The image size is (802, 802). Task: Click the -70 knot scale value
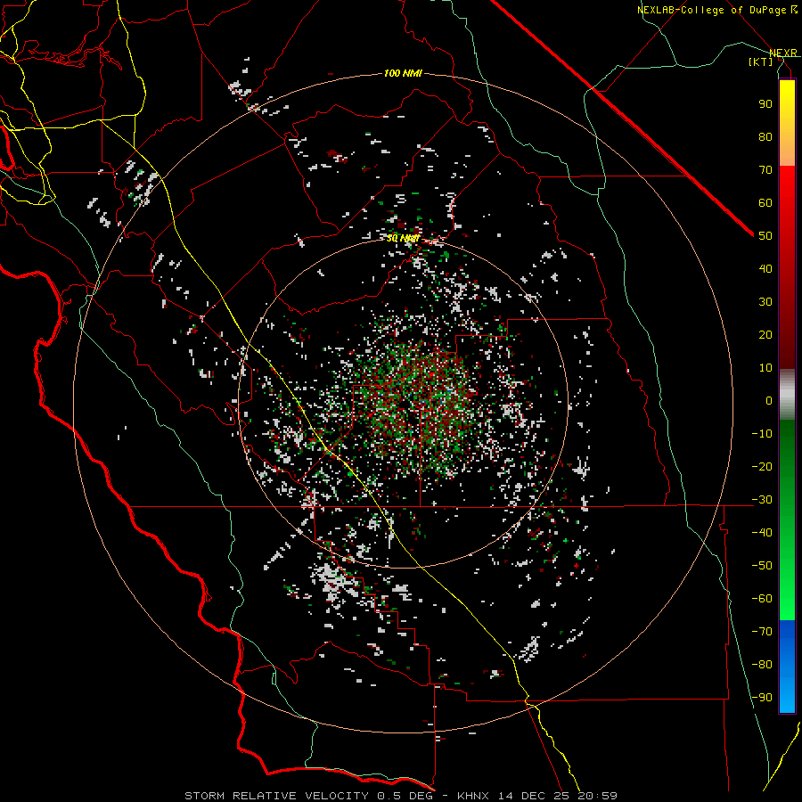(x=762, y=632)
